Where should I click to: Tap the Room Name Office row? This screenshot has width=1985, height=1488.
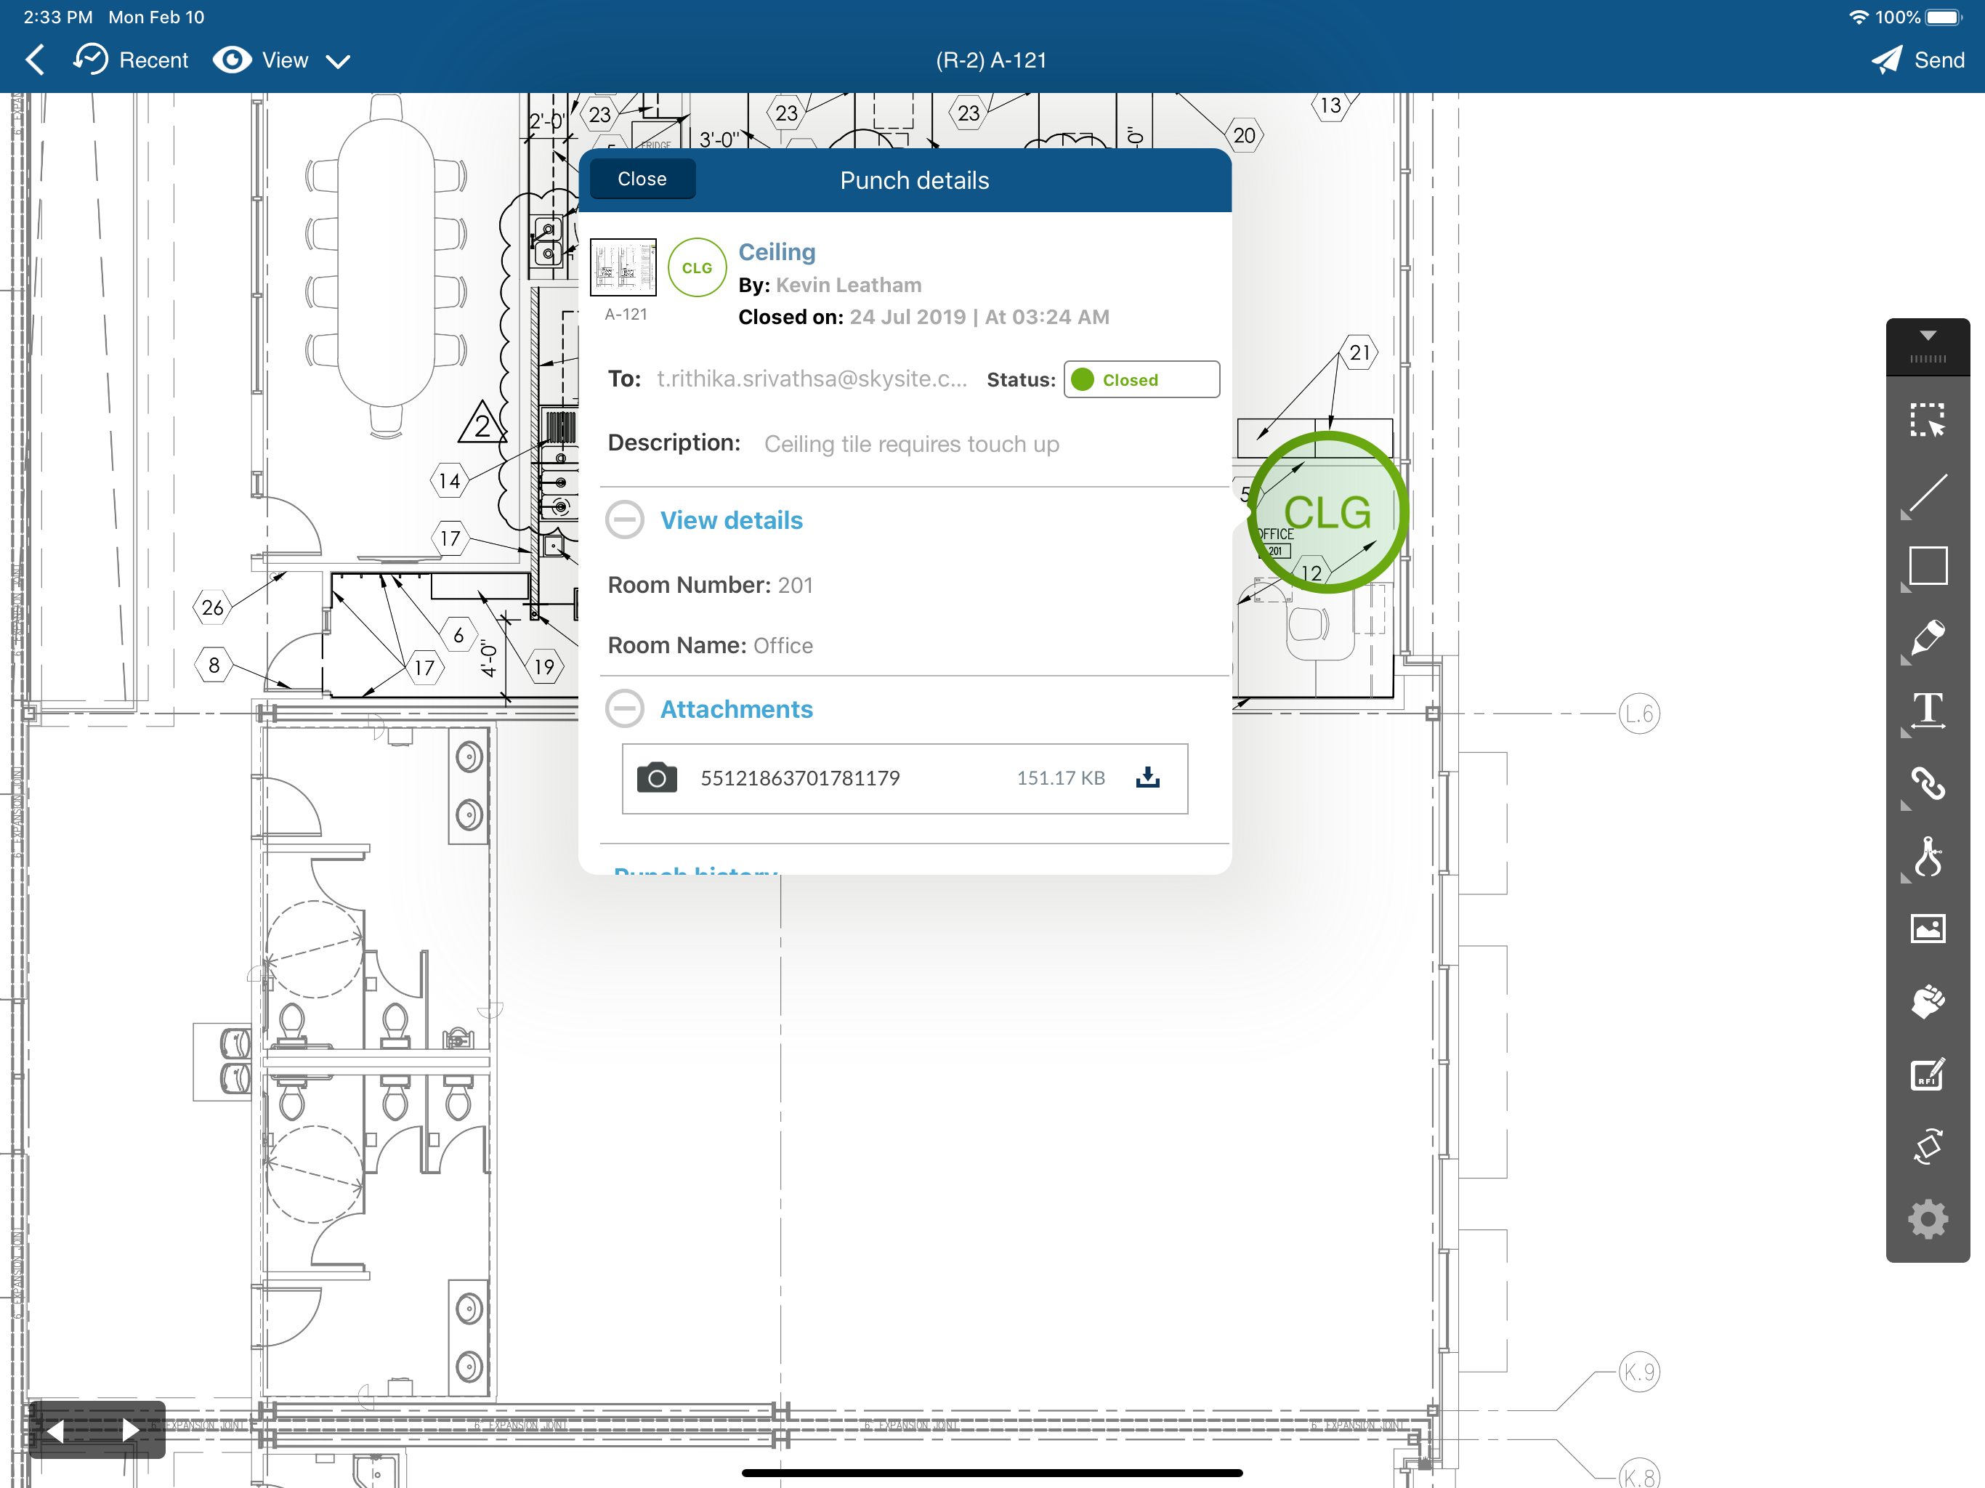point(710,645)
